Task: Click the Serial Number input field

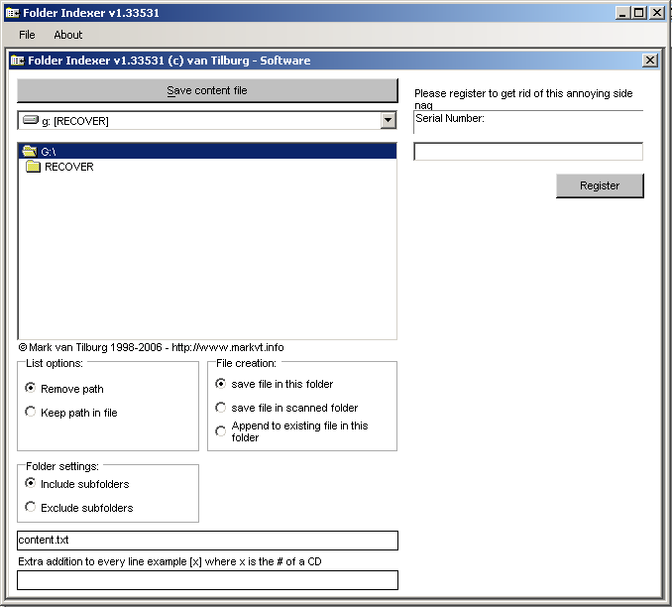Action: (x=528, y=152)
